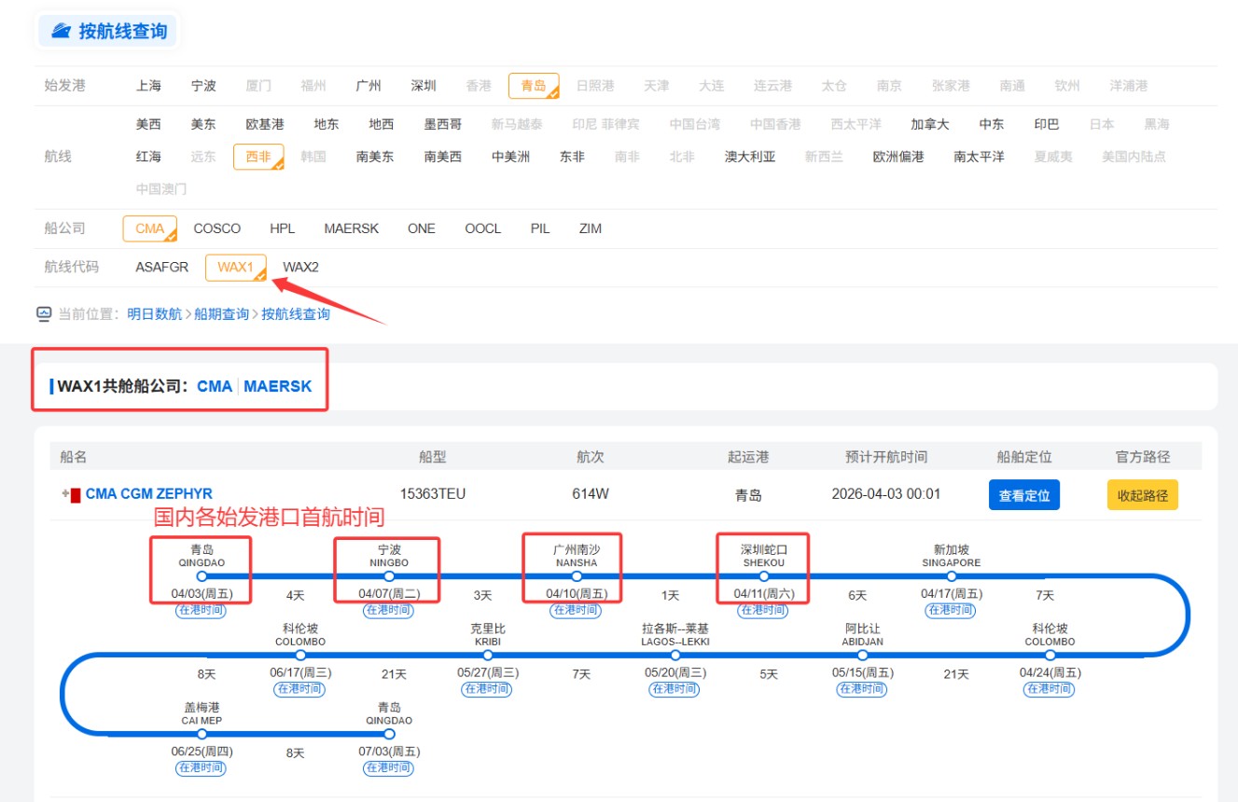
Task: Select the ASAFGR route code
Action: (161, 268)
